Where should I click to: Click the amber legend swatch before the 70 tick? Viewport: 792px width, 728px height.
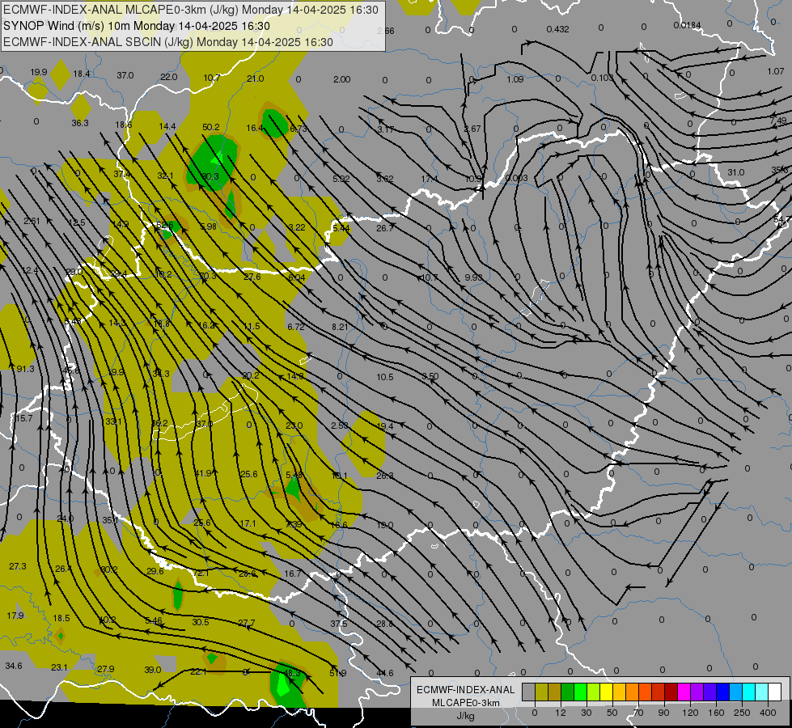[x=633, y=692]
